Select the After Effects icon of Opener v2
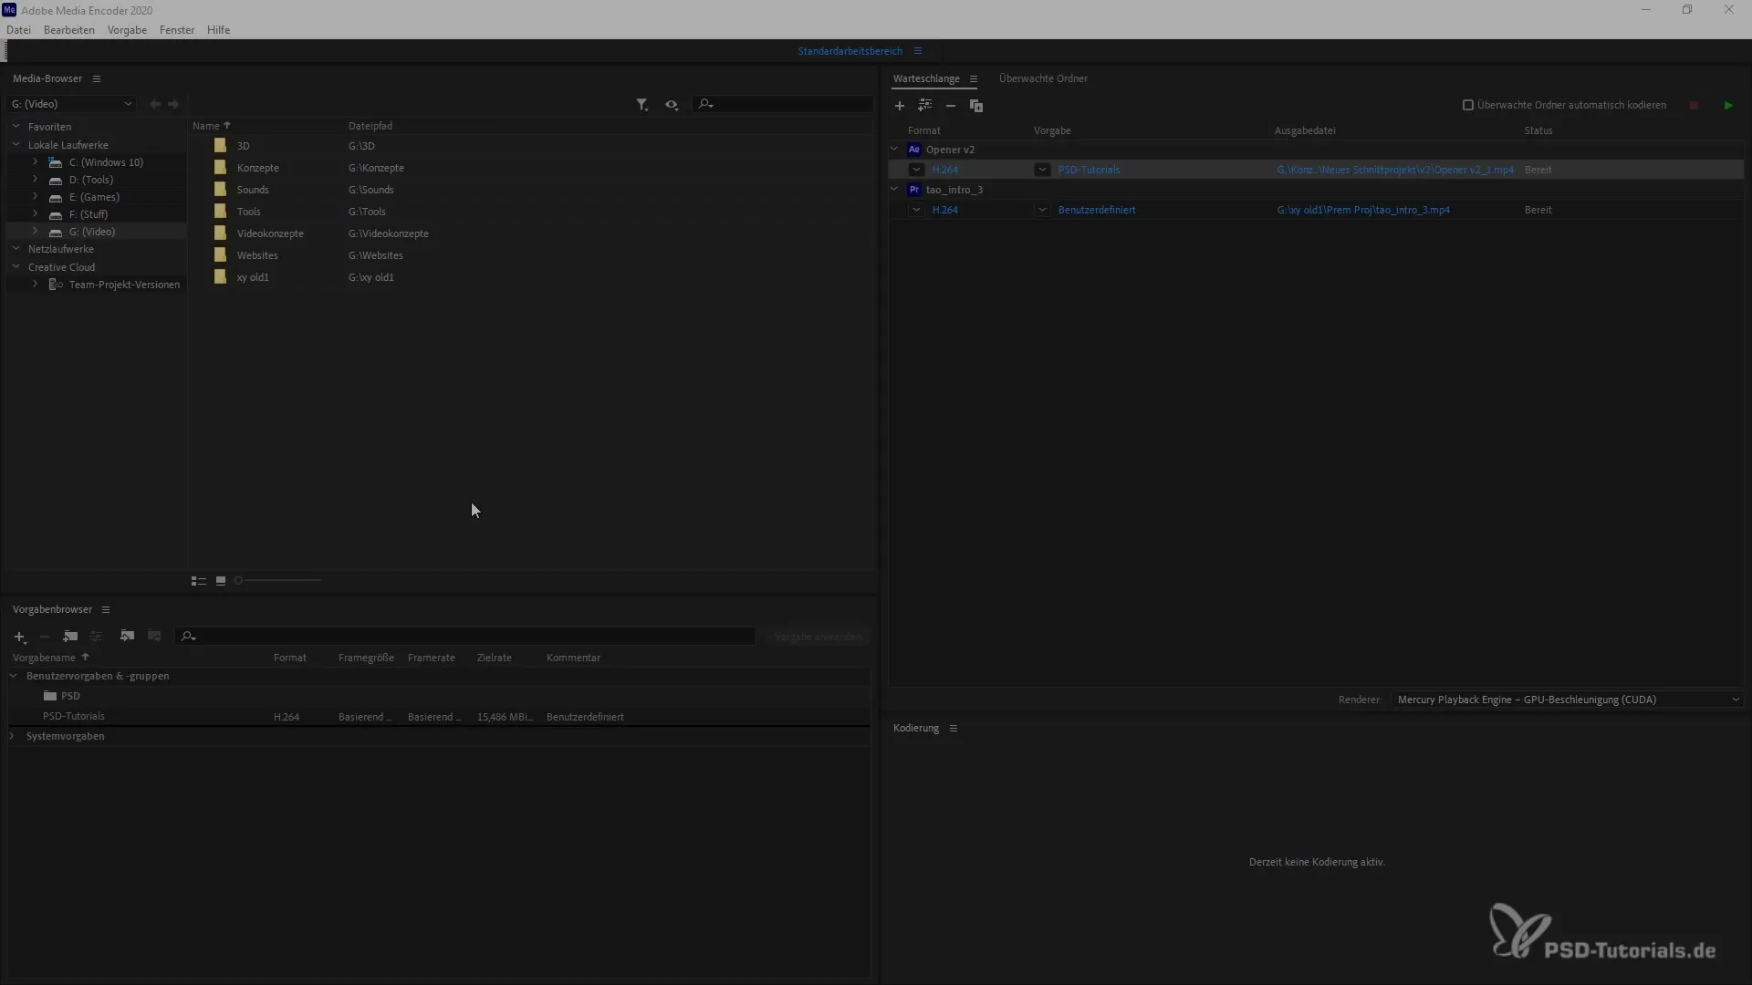The width and height of the screenshot is (1752, 985). coord(914,150)
